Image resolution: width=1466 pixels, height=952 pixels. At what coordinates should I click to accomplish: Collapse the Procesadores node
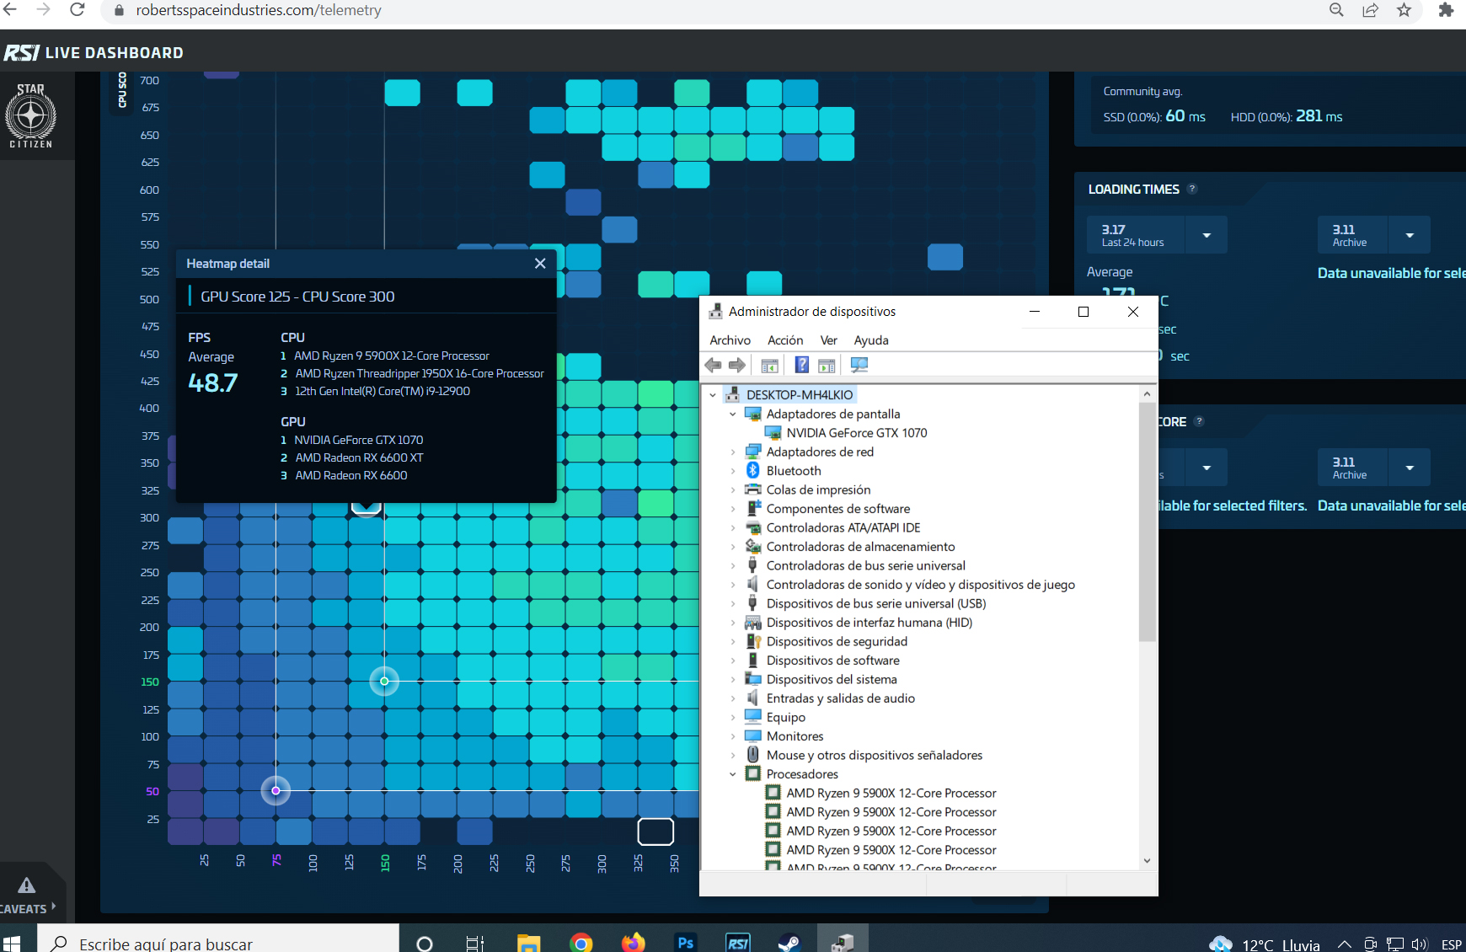pos(733,773)
